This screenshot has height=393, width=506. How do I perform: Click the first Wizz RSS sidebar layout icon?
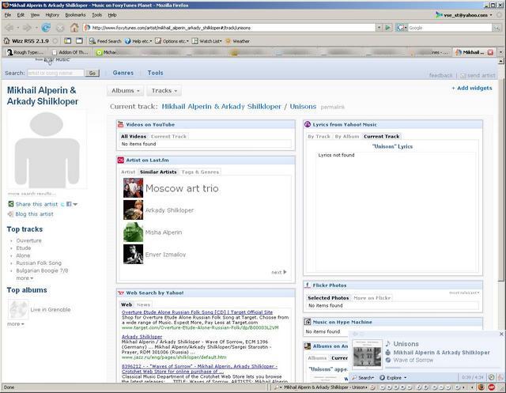click(x=67, y=40)
